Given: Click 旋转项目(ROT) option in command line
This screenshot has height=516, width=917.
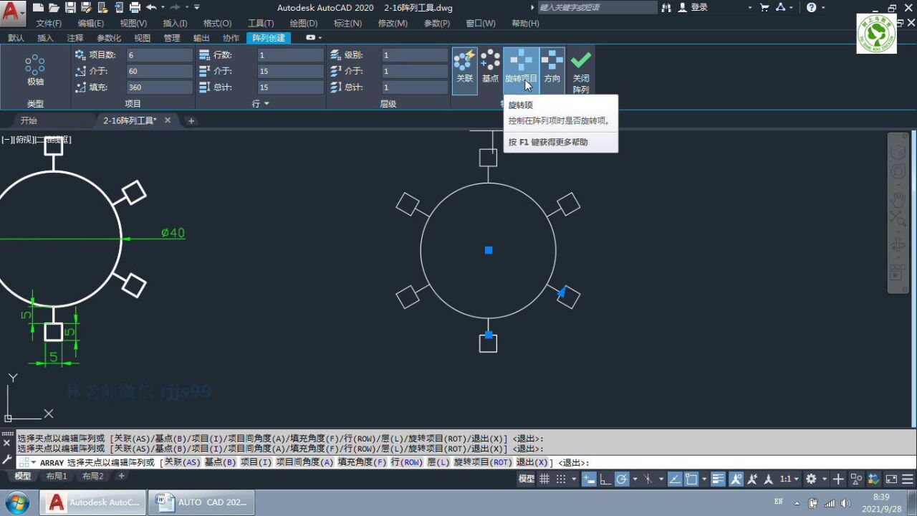Looking at the screenshot, I should click(x=483, y=463).
